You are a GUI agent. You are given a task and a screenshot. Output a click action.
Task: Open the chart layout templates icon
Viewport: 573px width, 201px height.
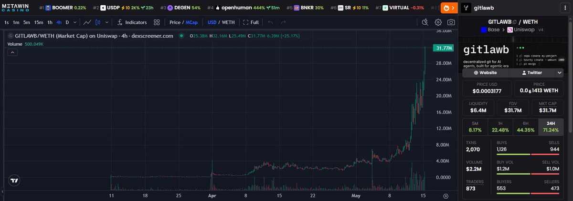(156, 22)
